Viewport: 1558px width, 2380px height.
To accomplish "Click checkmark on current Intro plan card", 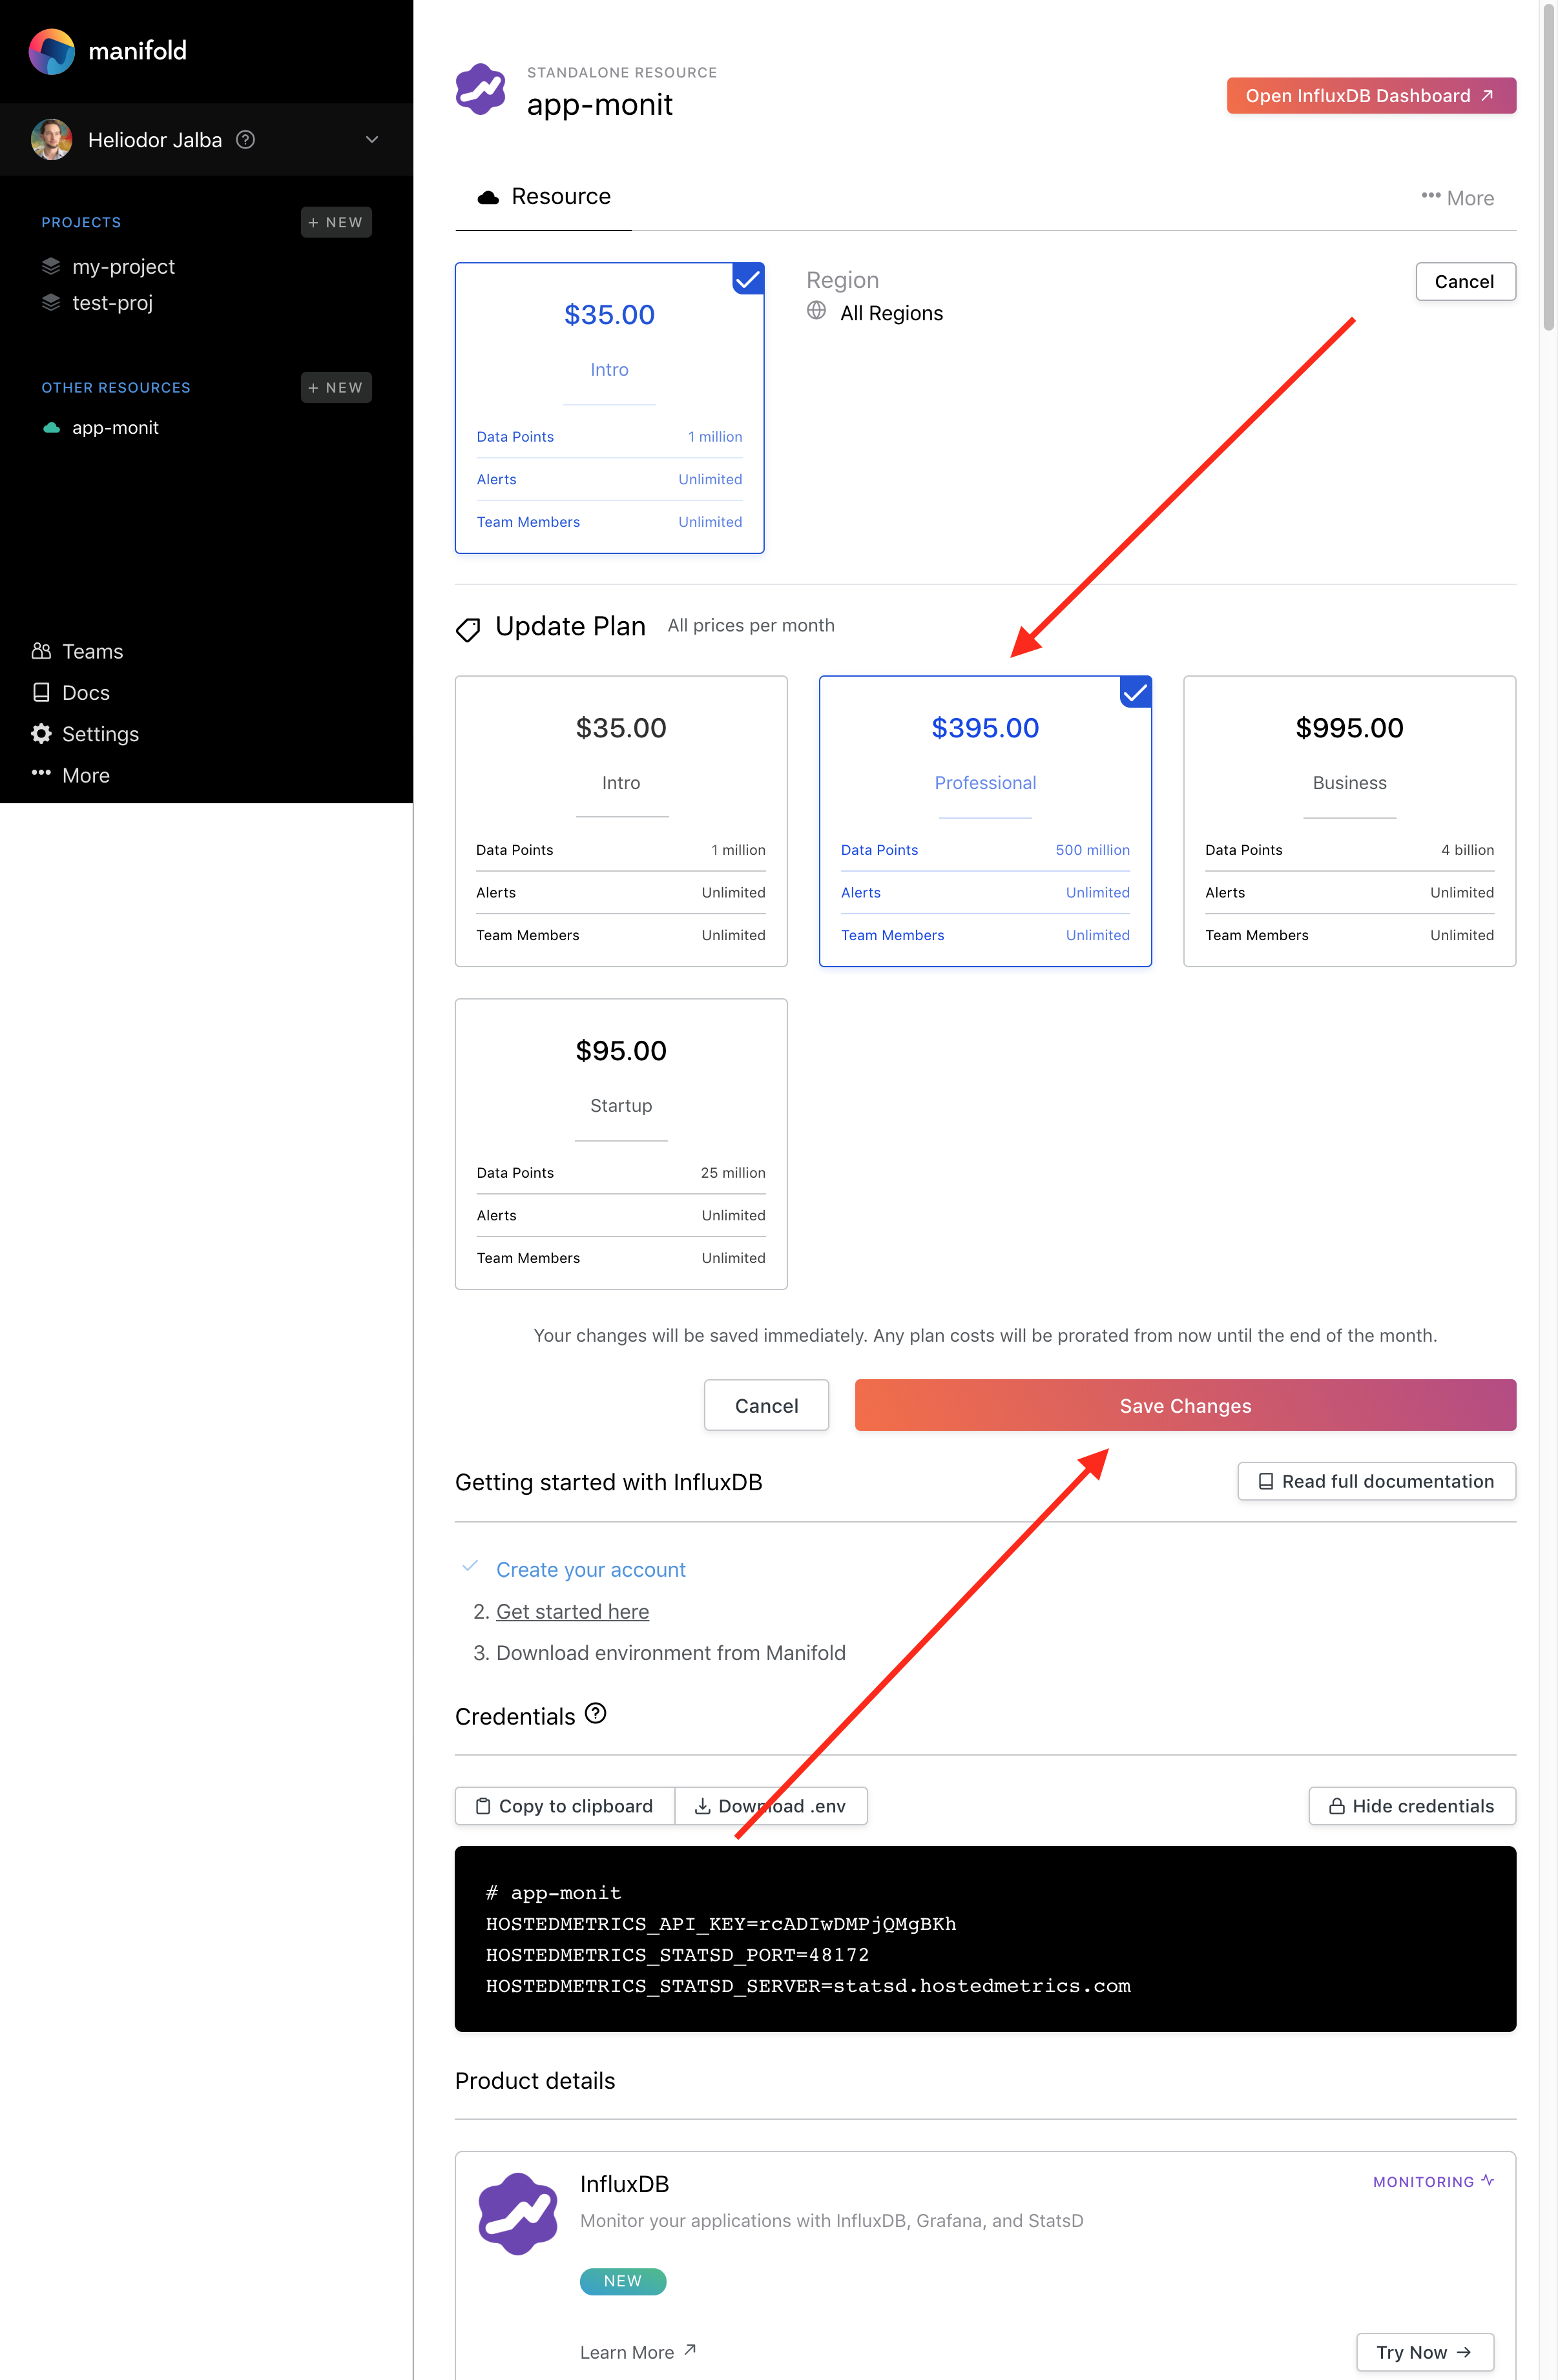I will [x=747, y=279].
